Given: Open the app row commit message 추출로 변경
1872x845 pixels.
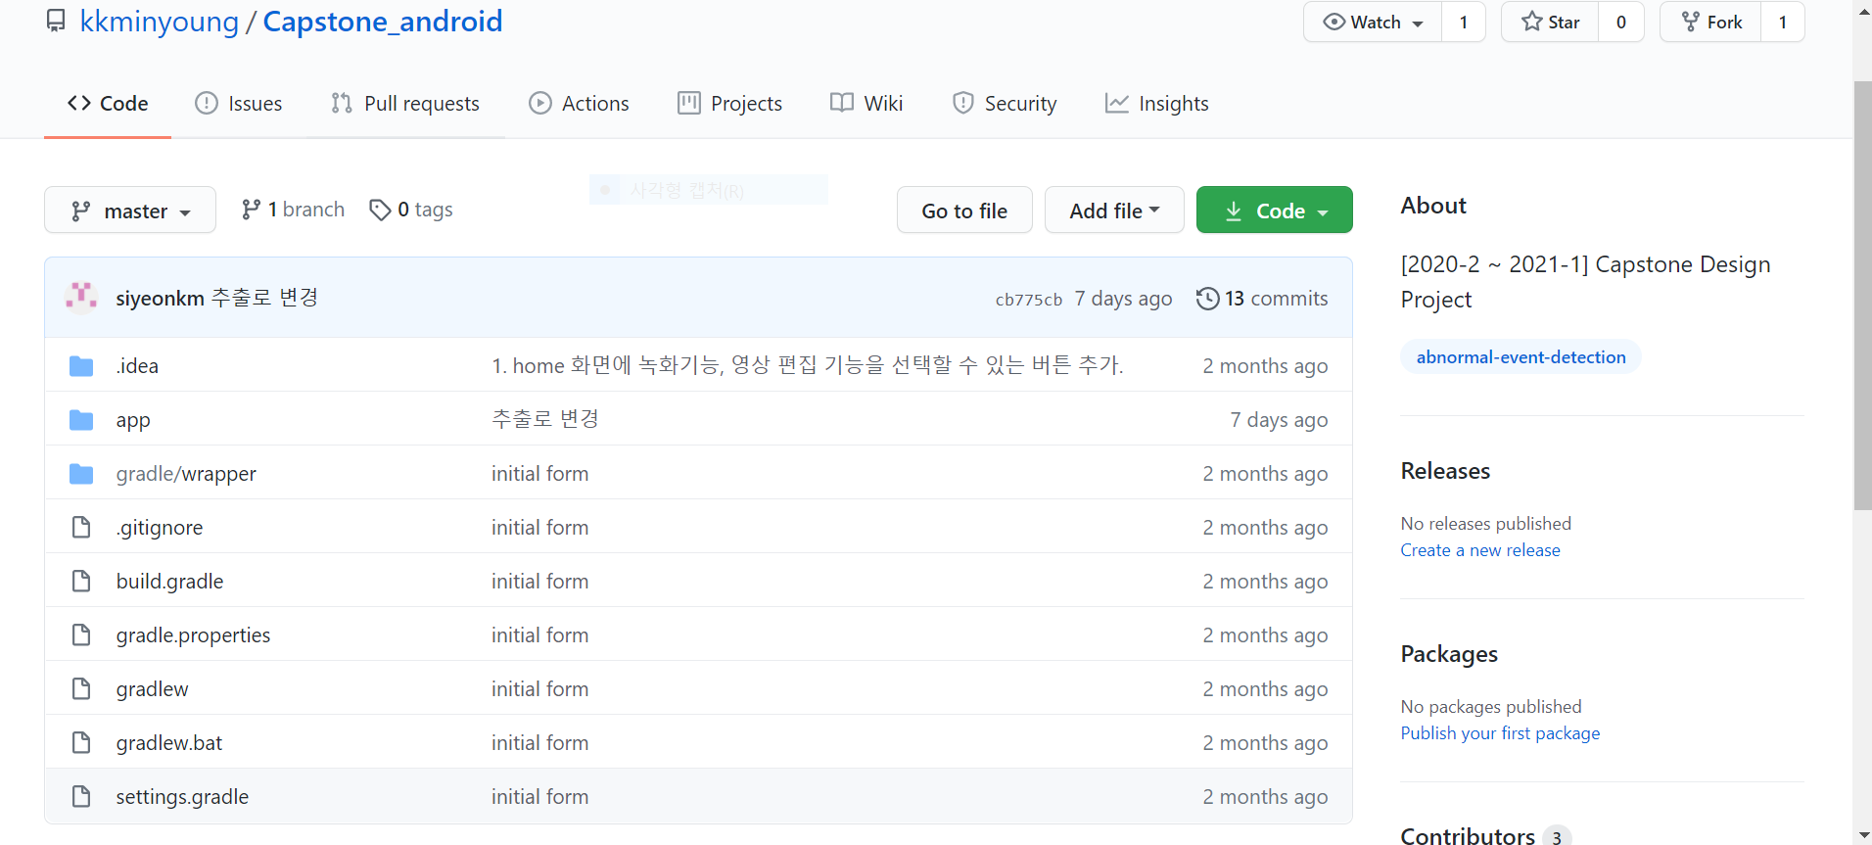Looking at the screenshot, I should point(545,419).
